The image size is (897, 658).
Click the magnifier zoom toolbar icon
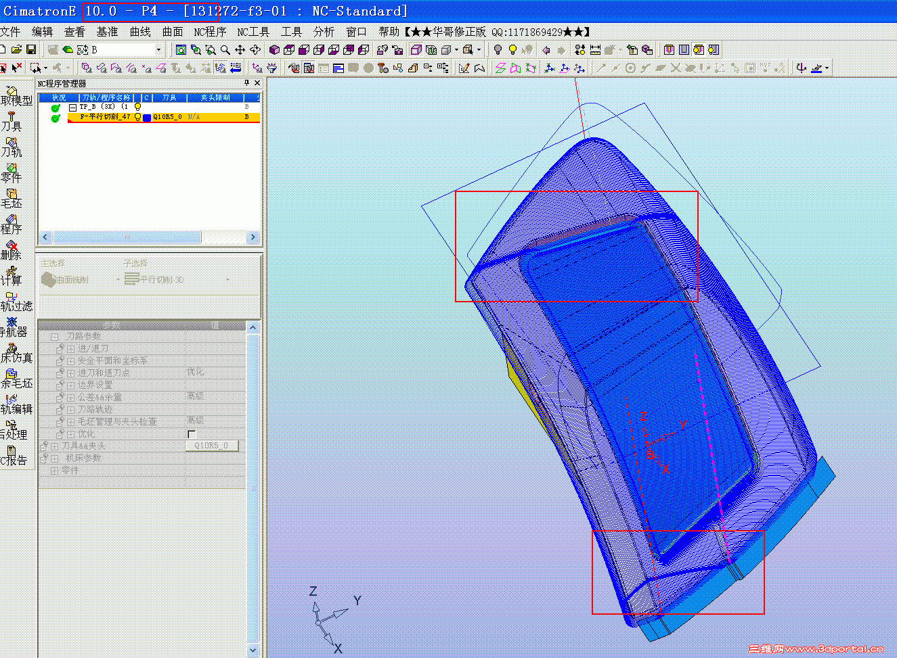click(225, 50)
